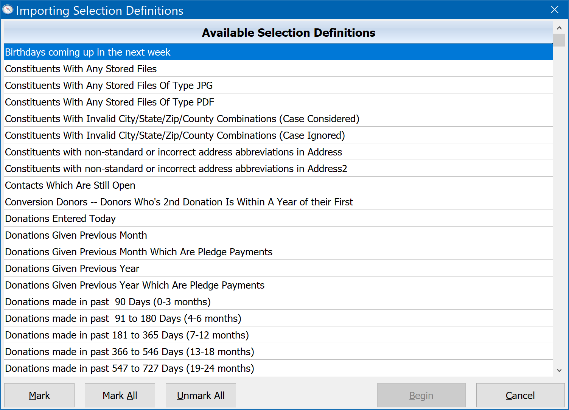Select Donations Given Previous Month row
Screen dimensions: 569x410
coord(278,235)
